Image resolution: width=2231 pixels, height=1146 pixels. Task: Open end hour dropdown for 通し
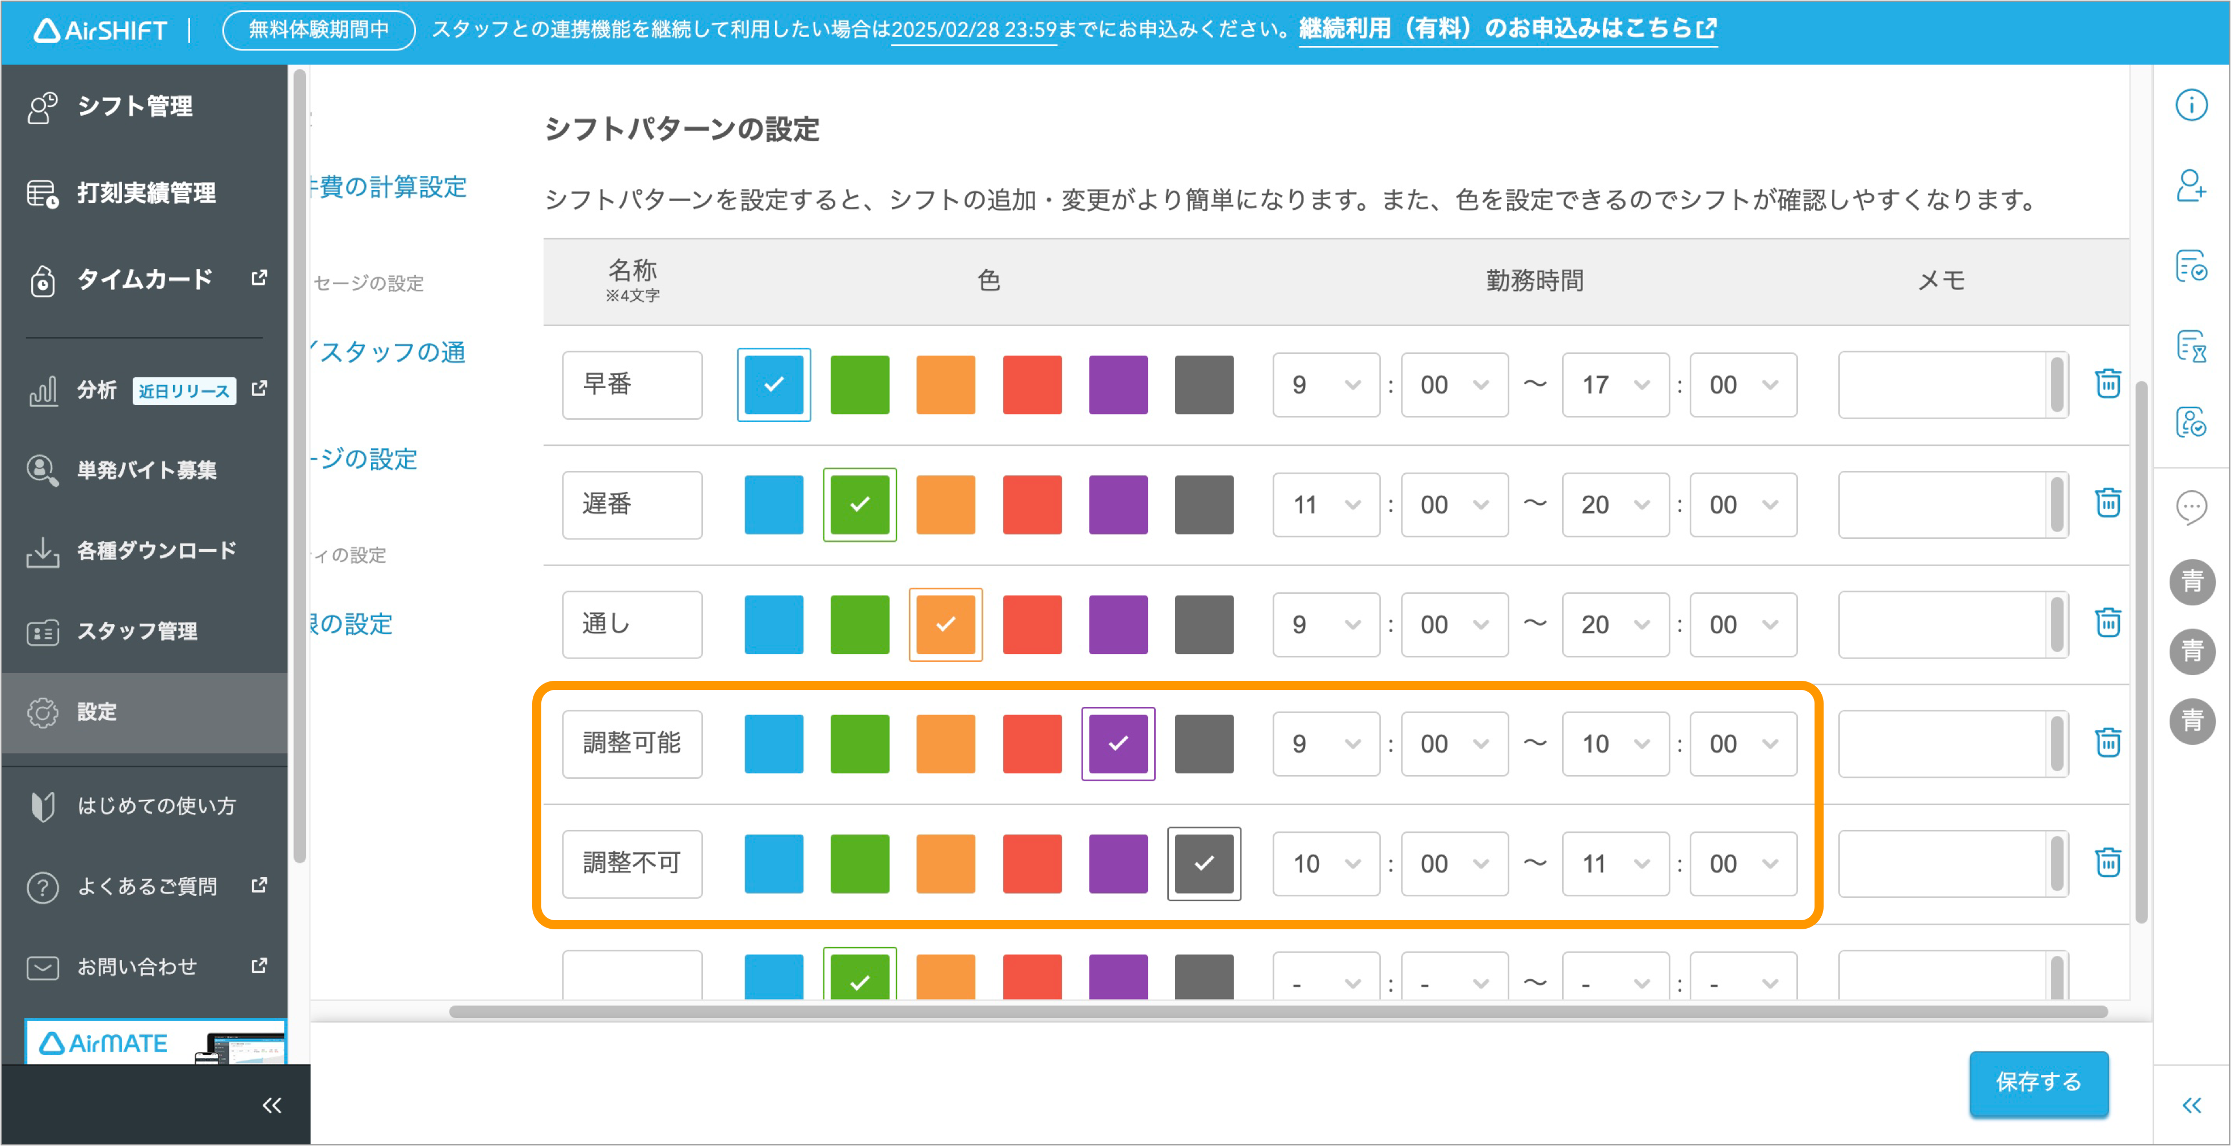click(1615, 623)
